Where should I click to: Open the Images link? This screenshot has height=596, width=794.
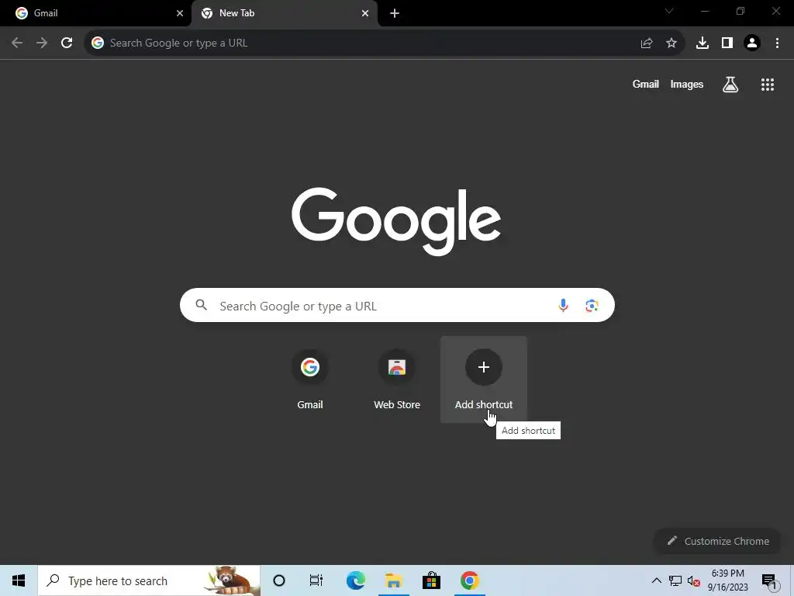(x=687, y=84)
